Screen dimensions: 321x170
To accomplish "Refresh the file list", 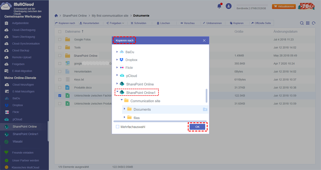I will click(314, 23).
